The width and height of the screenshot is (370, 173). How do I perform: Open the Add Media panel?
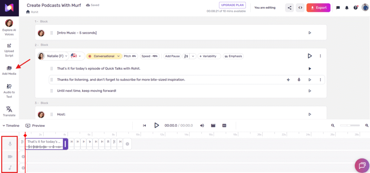pyautogui.click(x=9, y=71)
